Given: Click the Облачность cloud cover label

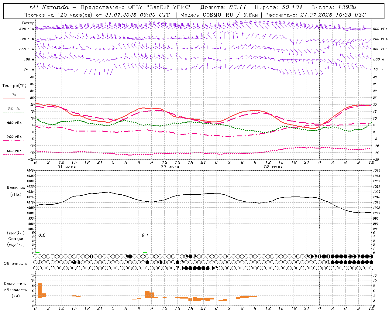Looking at the screenshot, I should 15,264.
